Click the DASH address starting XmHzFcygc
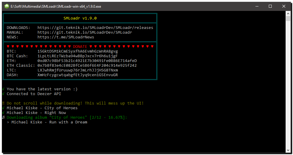The image size is (293, 155). click(78, 75)
